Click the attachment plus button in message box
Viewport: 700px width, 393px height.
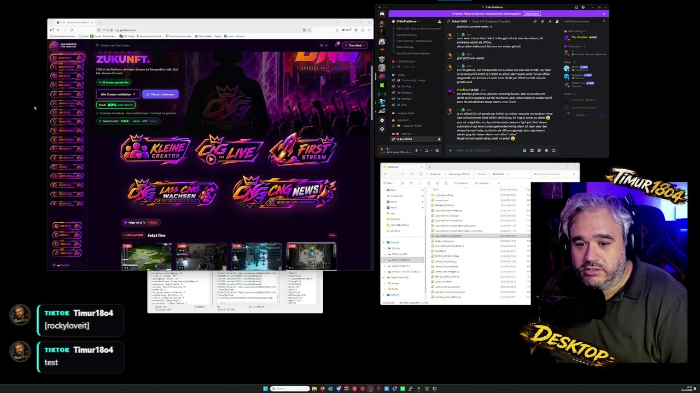click(450, 150)
